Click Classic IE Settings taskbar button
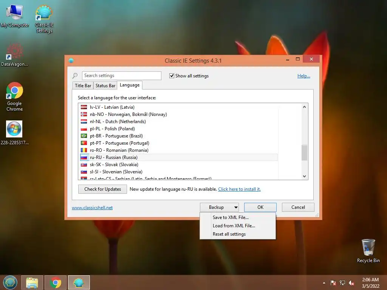 [x=79, y=282]
